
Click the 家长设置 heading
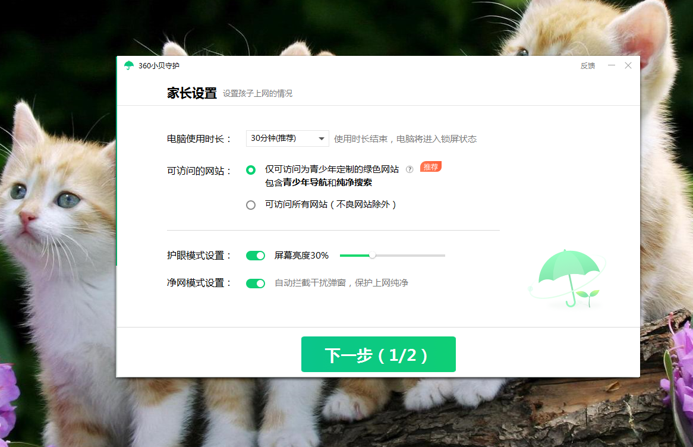coord(192,93)
